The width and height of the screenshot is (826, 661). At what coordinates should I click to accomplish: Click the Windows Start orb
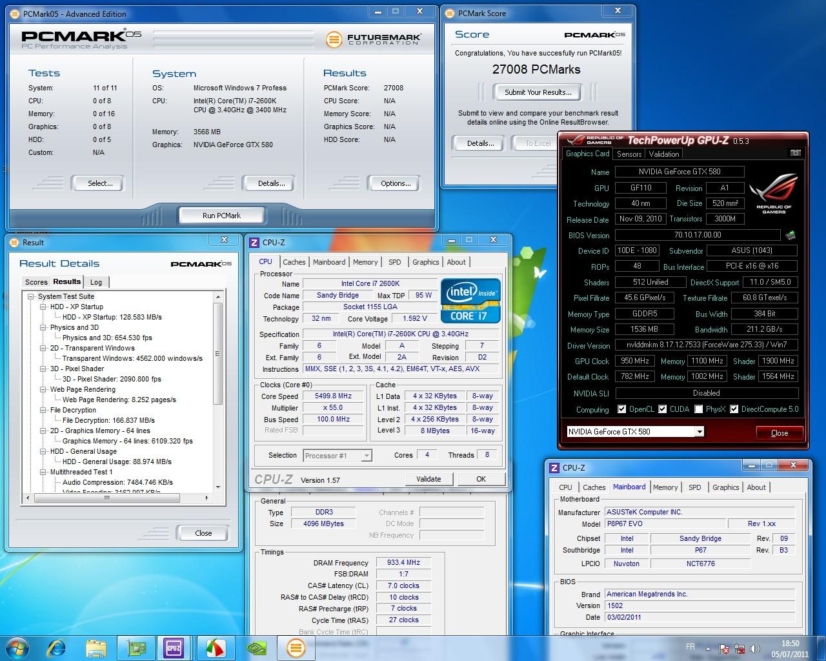coord(17,647)
